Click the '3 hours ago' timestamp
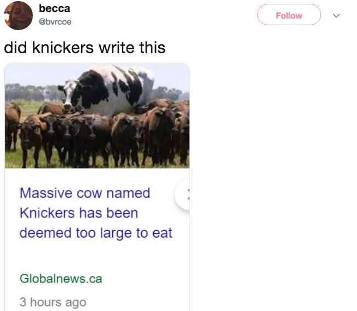 coord(53,302)
